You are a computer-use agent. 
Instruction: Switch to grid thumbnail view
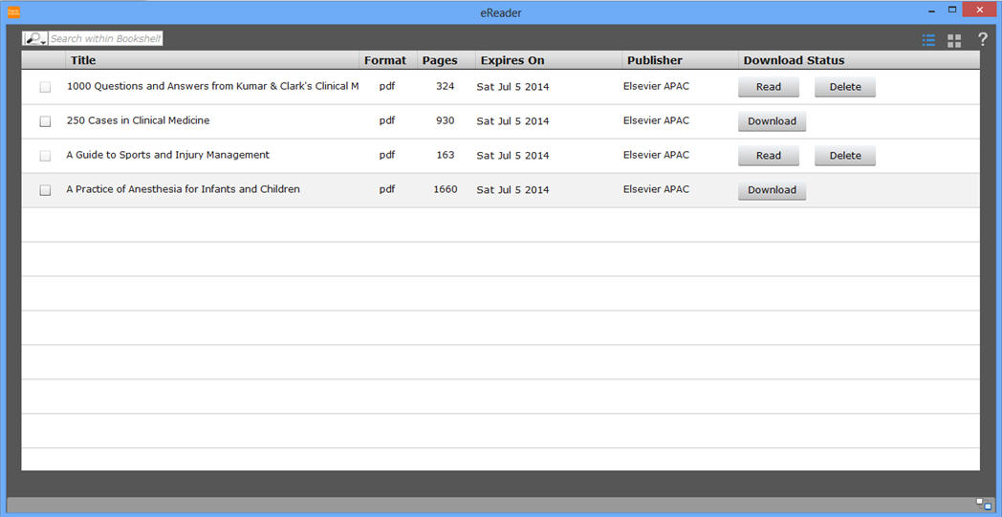(x=954, y=40)
